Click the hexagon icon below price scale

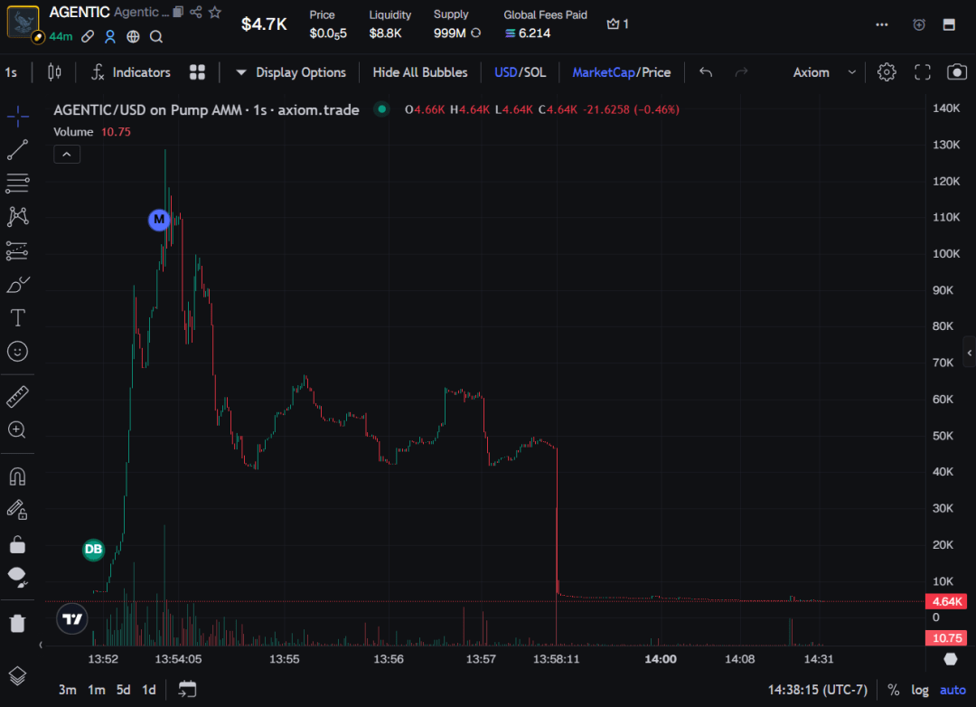[951, 659]
